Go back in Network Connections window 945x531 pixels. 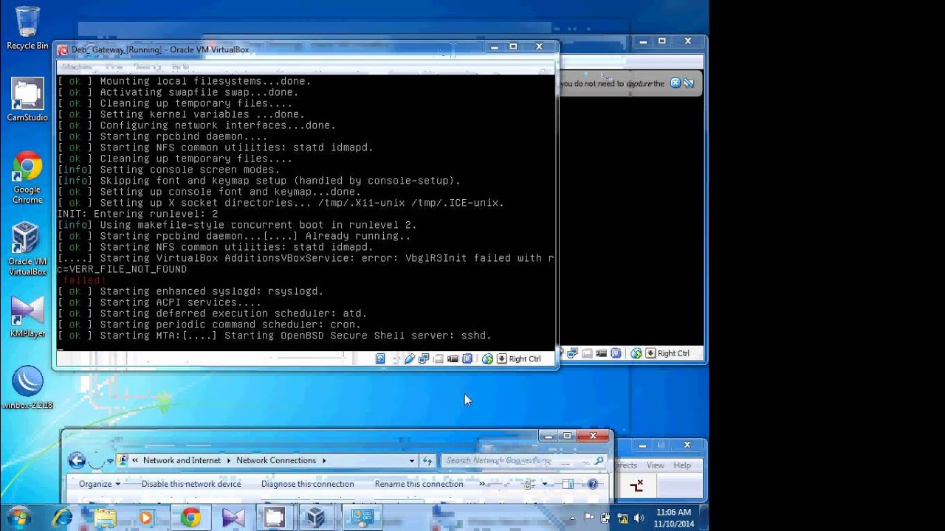[77, 460]
